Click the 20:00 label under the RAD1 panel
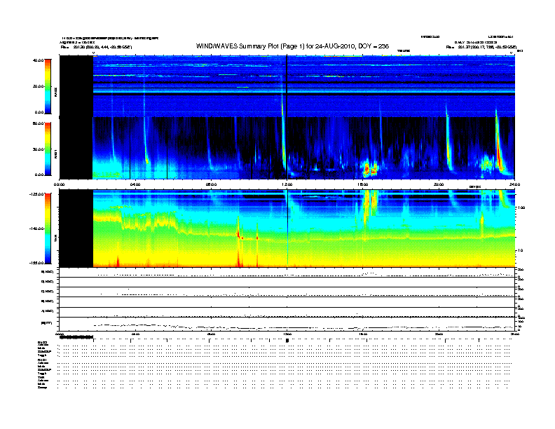Viewport: 555px width, 429px height. [x=439, y=184]
